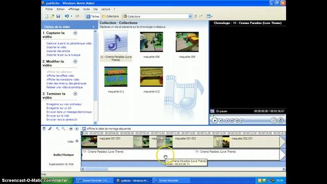Click Importer le son ou la musique
This screenshot has width=327, height=184.
(63, 55)
